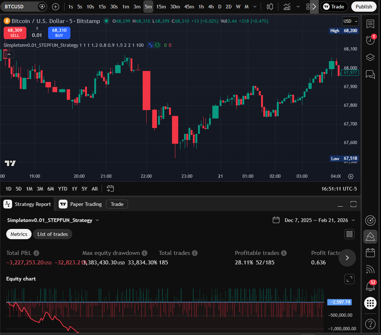
Task: Open the news feed broadcast icon
Action: pyautogui.click(x=370, y=269)
